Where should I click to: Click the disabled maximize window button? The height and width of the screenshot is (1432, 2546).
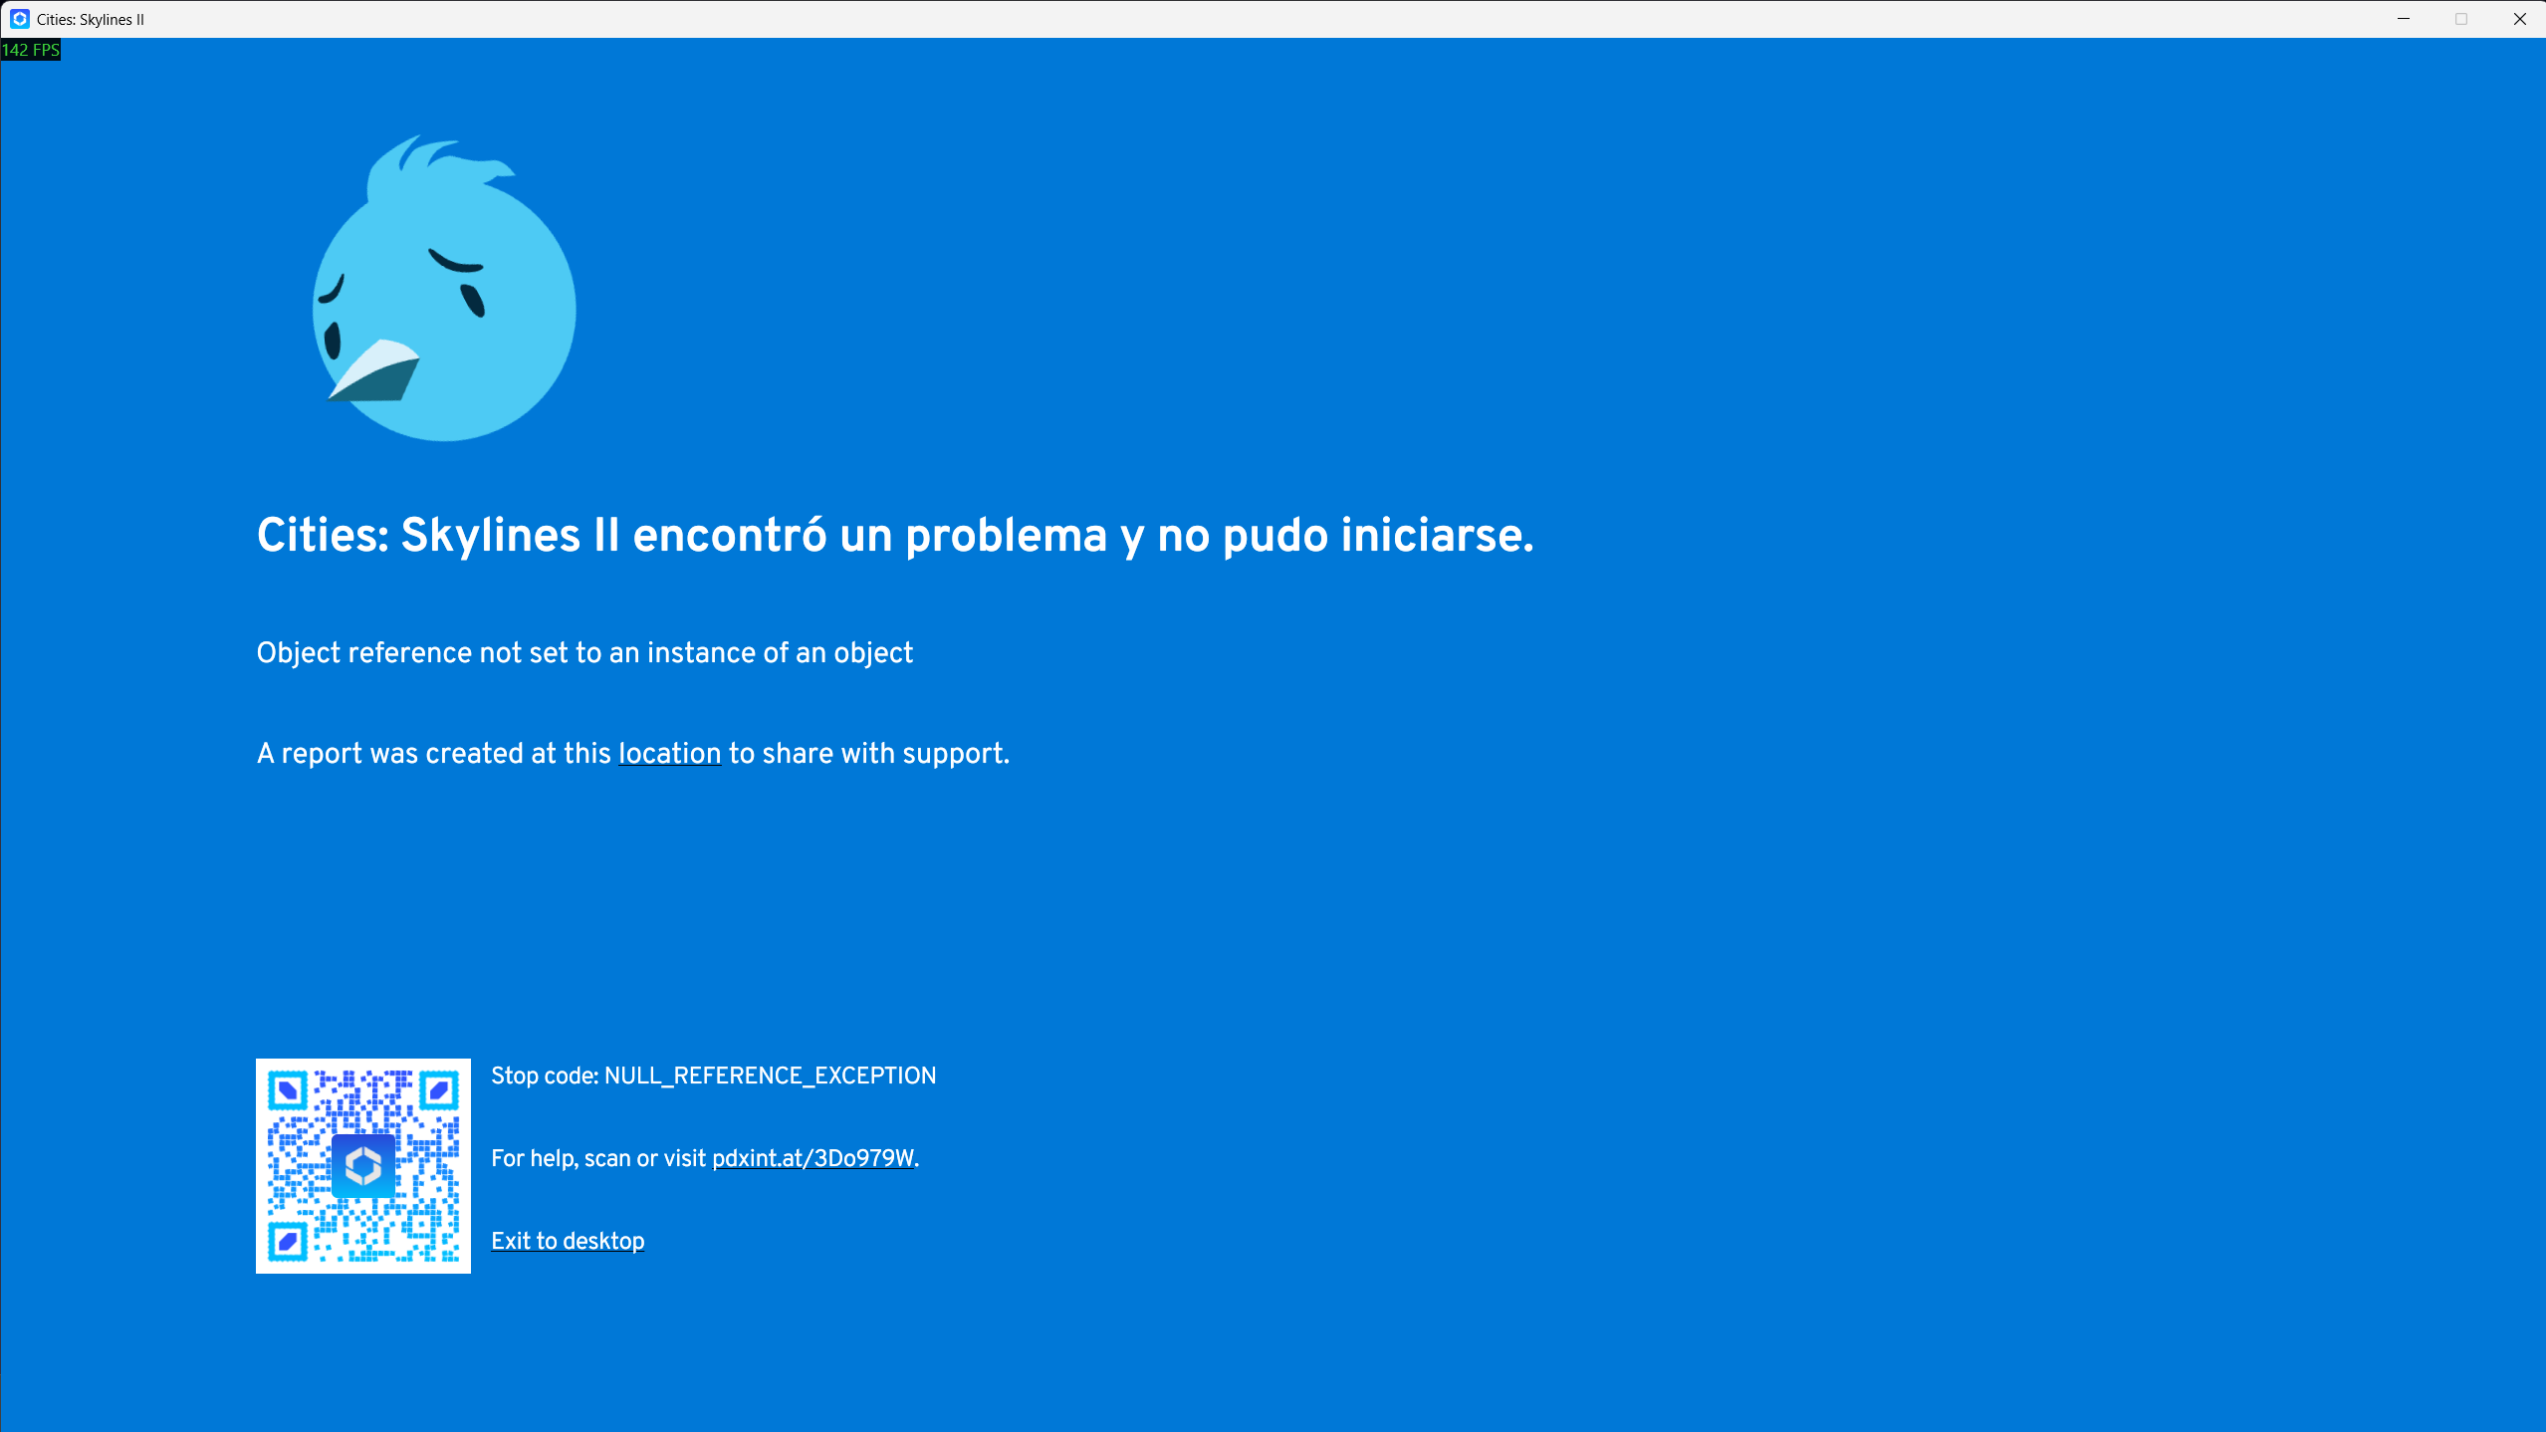click(2461, 19)
